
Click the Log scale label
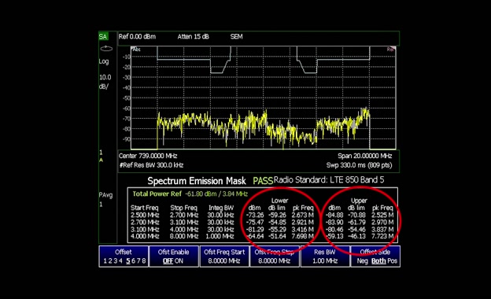click(104, 61)
